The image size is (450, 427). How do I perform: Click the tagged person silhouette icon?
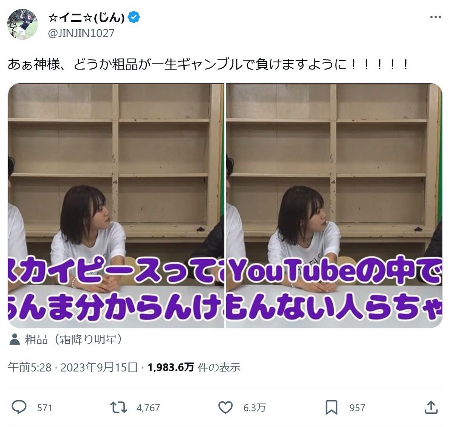15,339
